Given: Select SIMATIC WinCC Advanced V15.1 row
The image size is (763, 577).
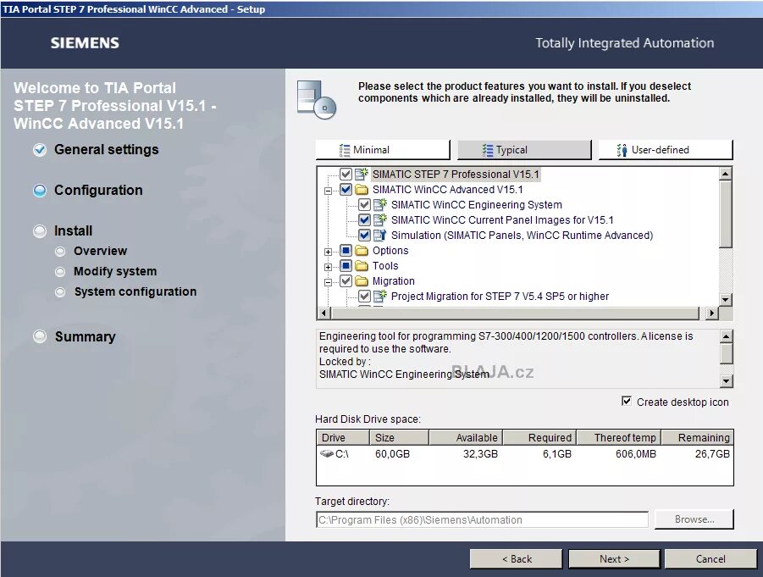Looking at the screenshot, I should (x=447, y=190).
